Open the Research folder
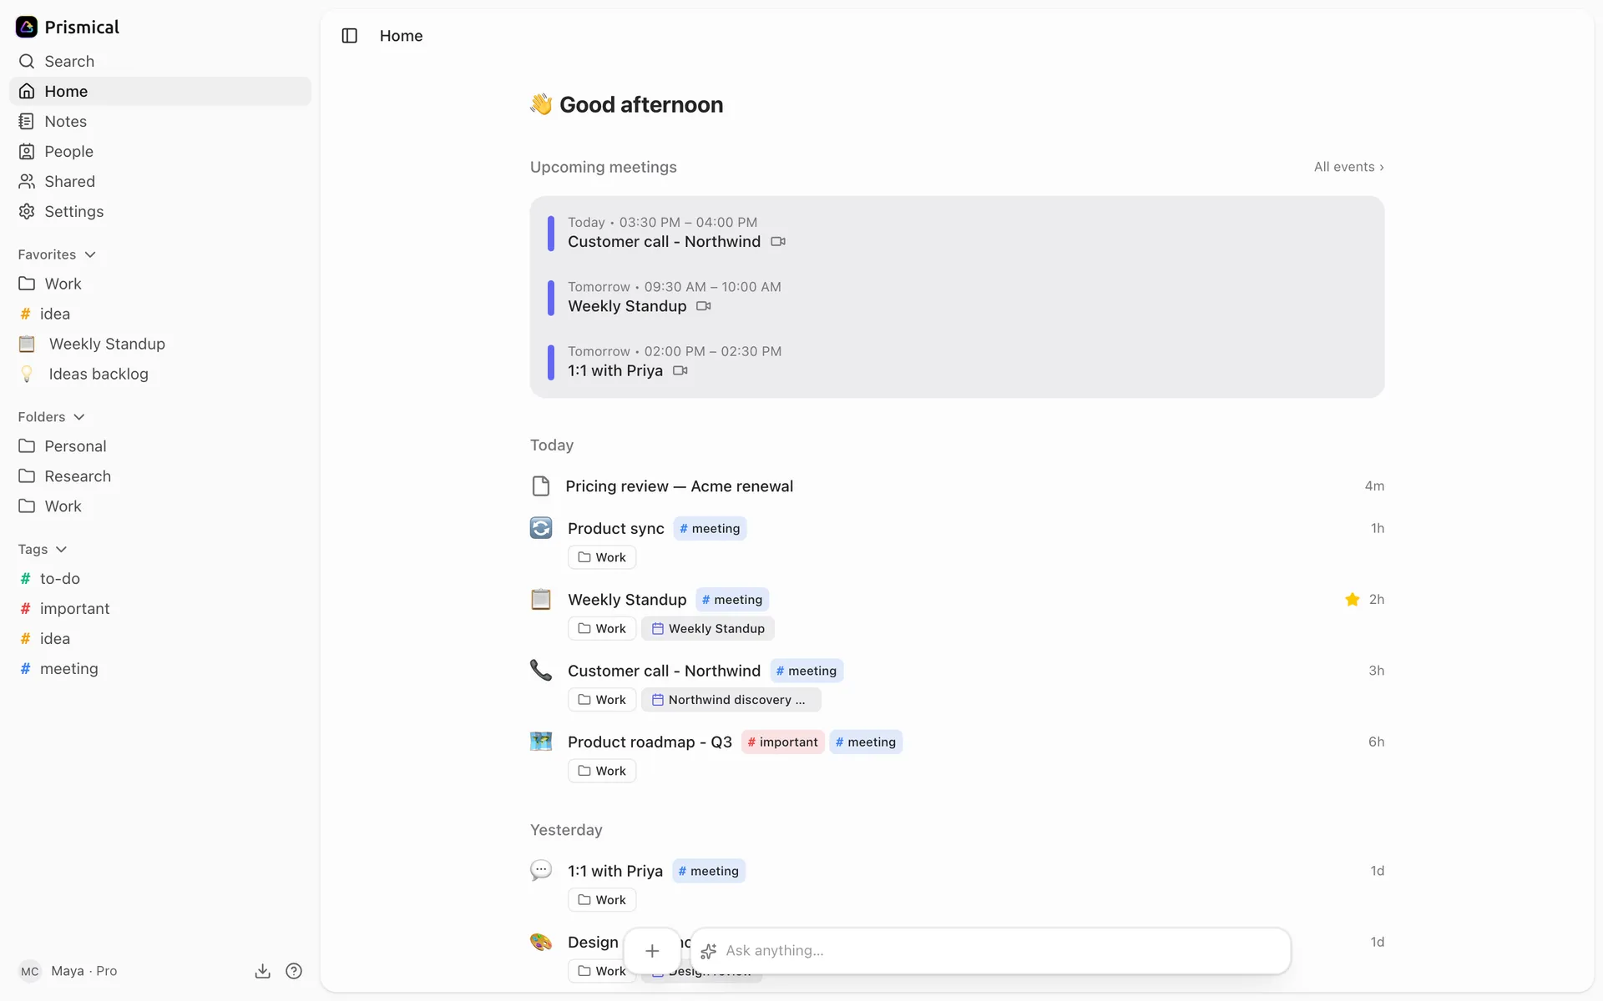 click(160, 476)
